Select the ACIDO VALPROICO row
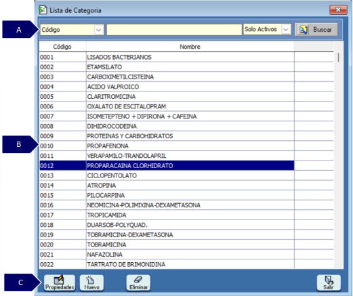Viewport: 353px width, 296px height. (167, 87)
